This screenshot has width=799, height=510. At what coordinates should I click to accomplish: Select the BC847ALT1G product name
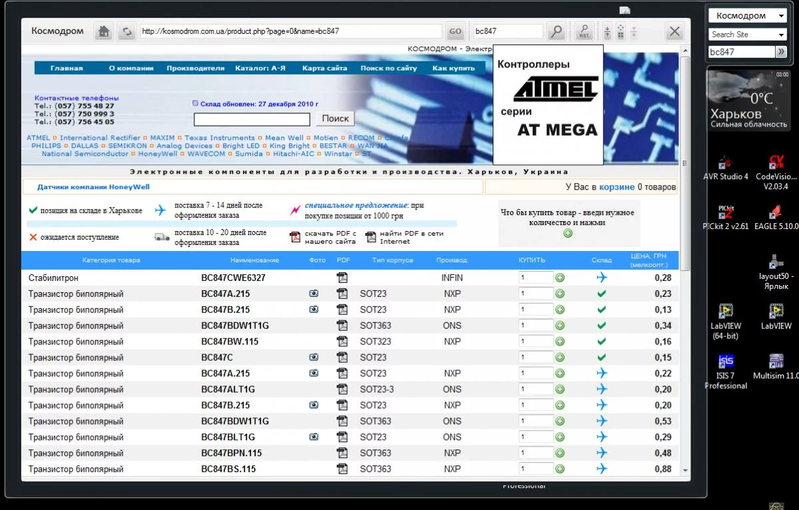click(228, 389)
